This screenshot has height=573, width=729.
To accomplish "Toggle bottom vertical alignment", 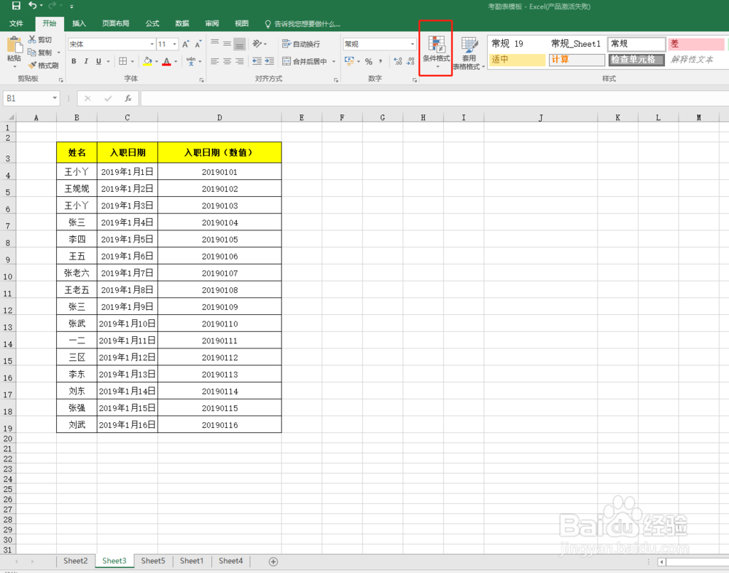I will [239, 44].
